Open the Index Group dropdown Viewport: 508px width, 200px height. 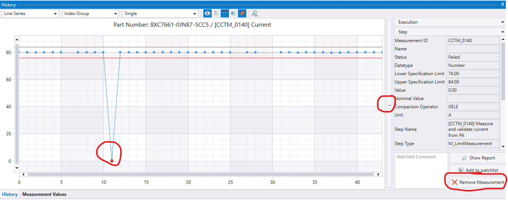click(x=91, y=14)
